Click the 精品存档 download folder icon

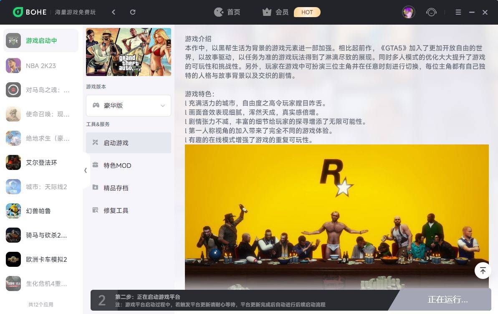click(95, 187)
